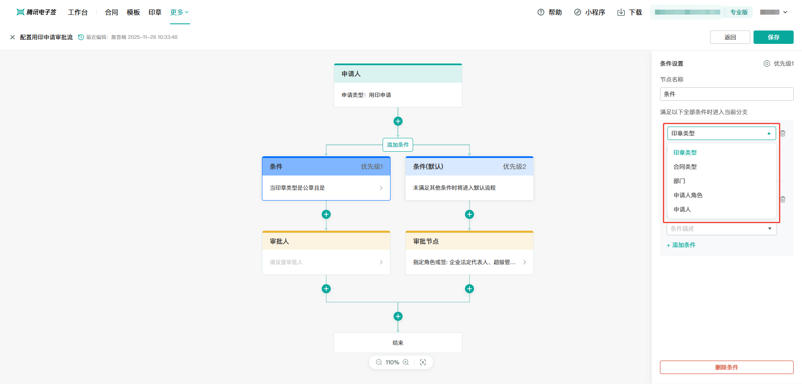The image size is (802, 384).
Task: Open the edit history clock icon
Action: 81,37
